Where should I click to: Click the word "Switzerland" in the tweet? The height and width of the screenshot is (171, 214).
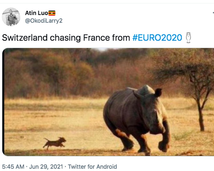click(25, 38)
